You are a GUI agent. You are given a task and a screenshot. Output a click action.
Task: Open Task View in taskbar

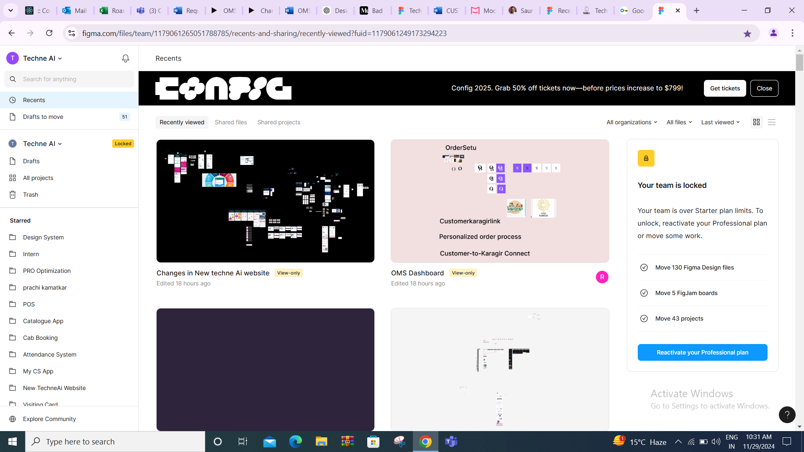coord(242,442)
